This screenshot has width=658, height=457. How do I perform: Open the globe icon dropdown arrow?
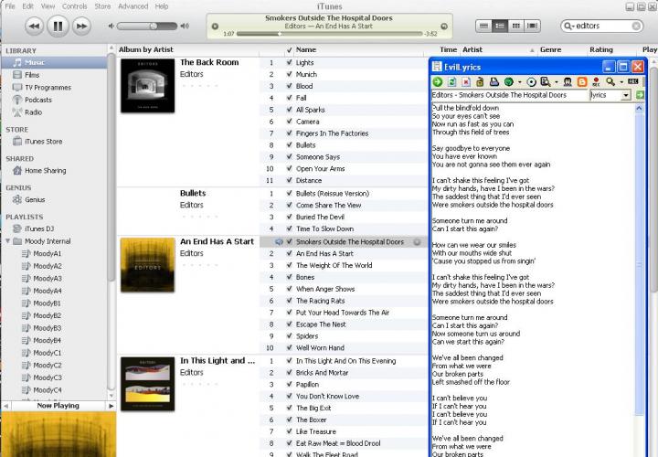pos(519,82)
